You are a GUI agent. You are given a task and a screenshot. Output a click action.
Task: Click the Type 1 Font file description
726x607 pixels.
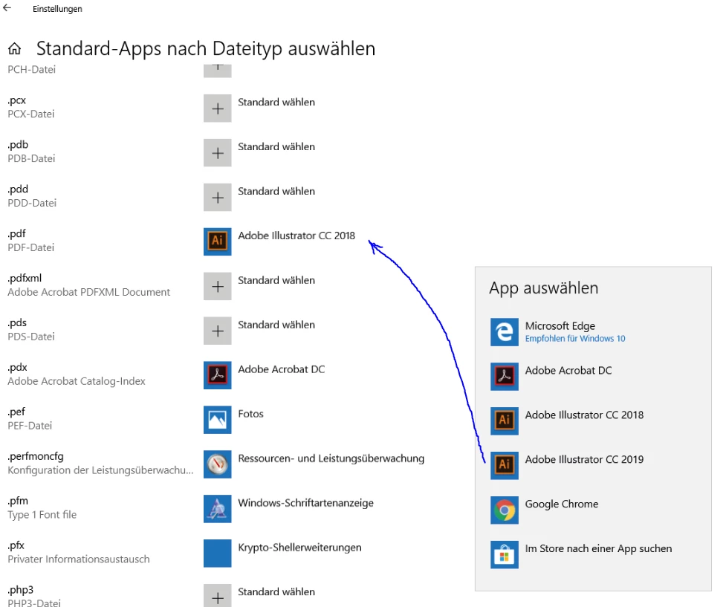coord(42,515)
